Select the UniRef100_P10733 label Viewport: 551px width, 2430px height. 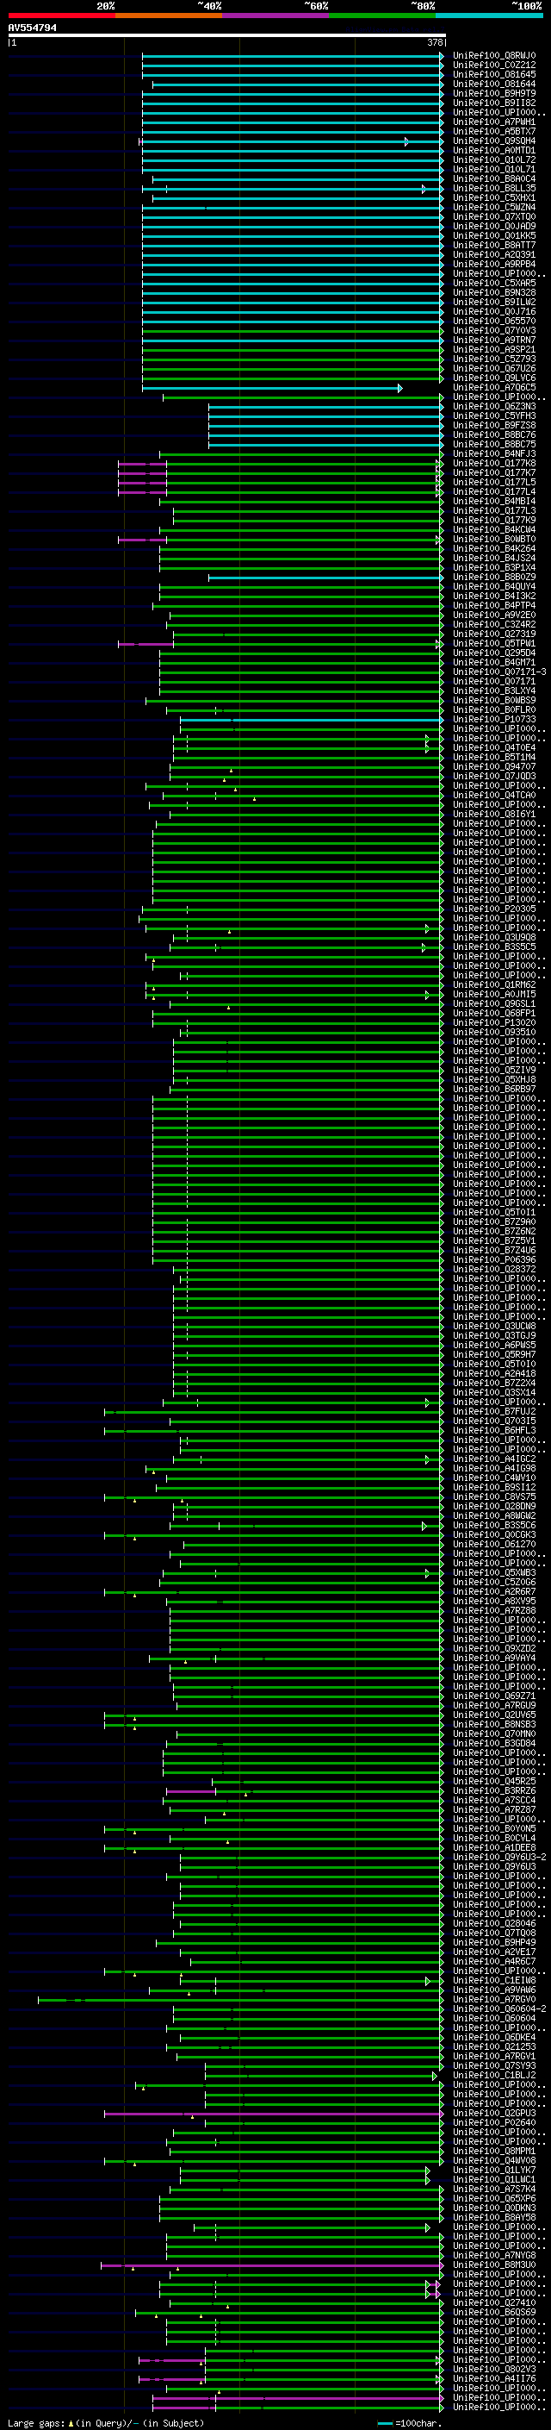(x=493, y=719)
